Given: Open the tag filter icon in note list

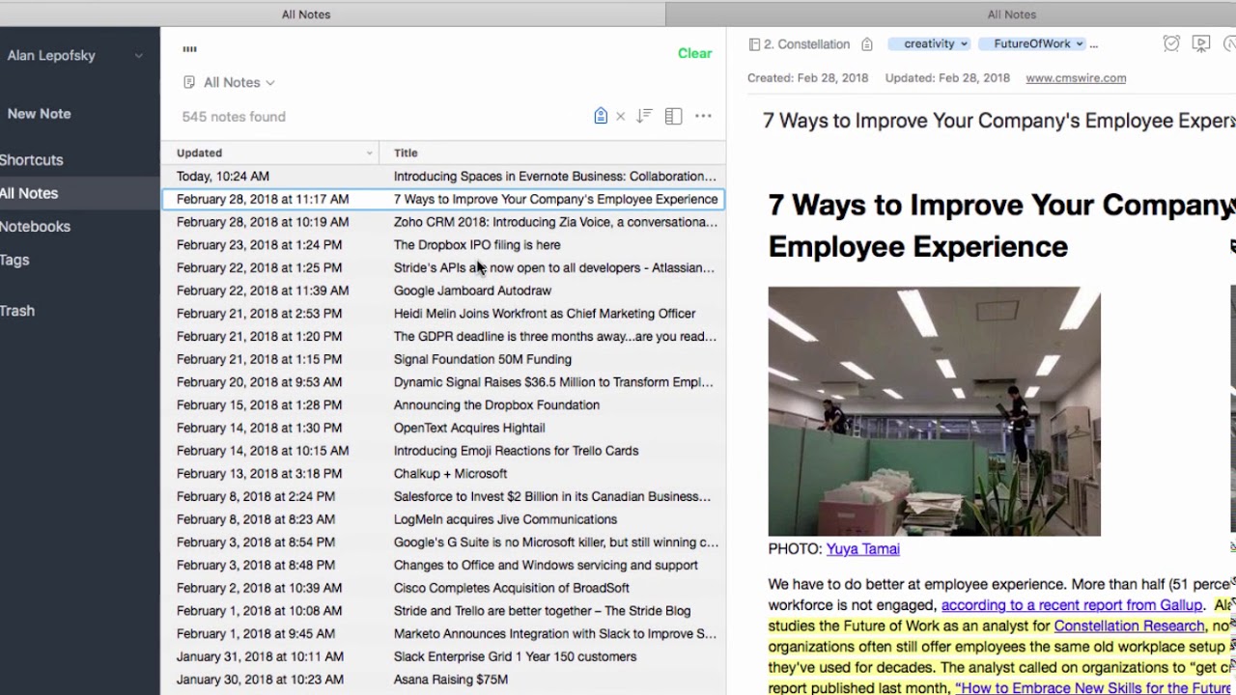Looking at the screenshot, I should pos(601,116).
